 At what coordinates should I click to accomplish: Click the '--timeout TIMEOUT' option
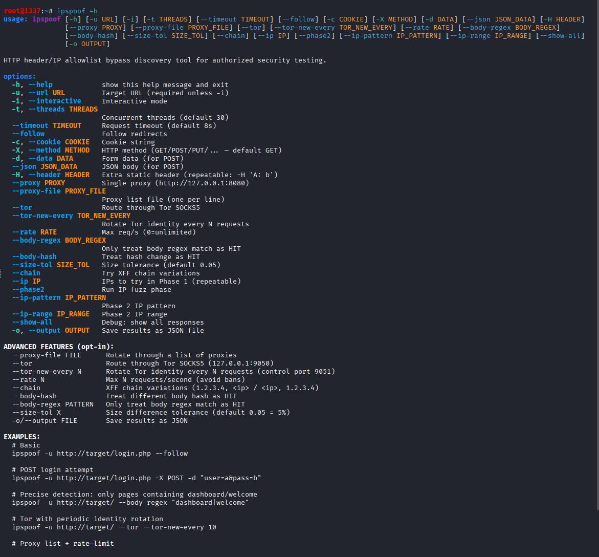click(x=47, y=126)
